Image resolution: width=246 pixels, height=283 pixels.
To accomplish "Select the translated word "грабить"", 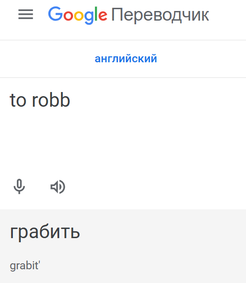I will (x=45, y=232).
